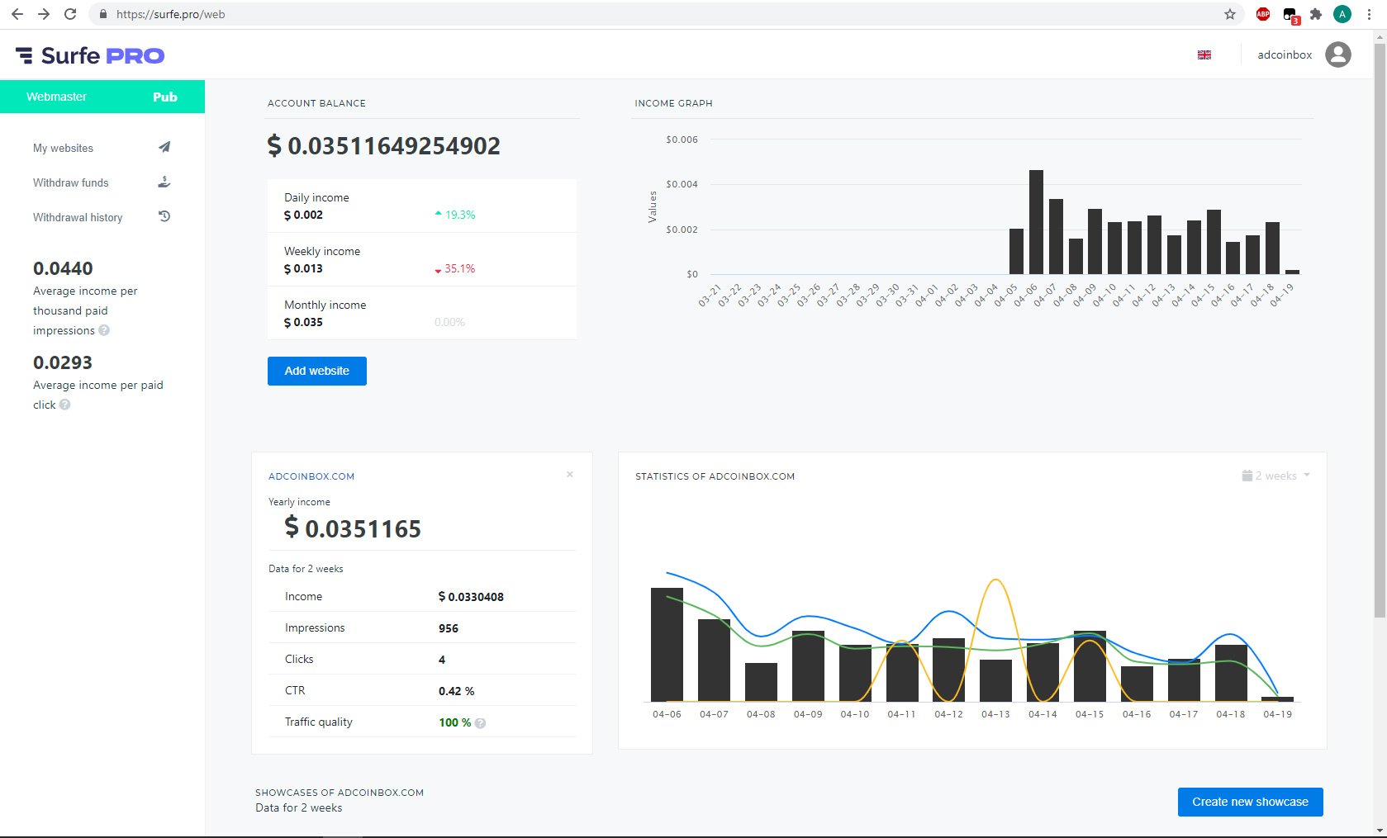Click the Weekly income 35.1% change
Viewport: 1387px width, 838px height.
(455, 268)
